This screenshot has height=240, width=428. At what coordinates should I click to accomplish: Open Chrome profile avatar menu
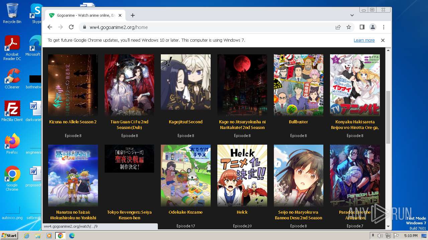373,27
